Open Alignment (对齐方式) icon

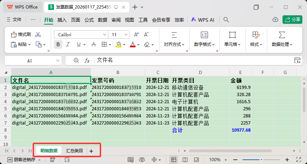[174, 35]
